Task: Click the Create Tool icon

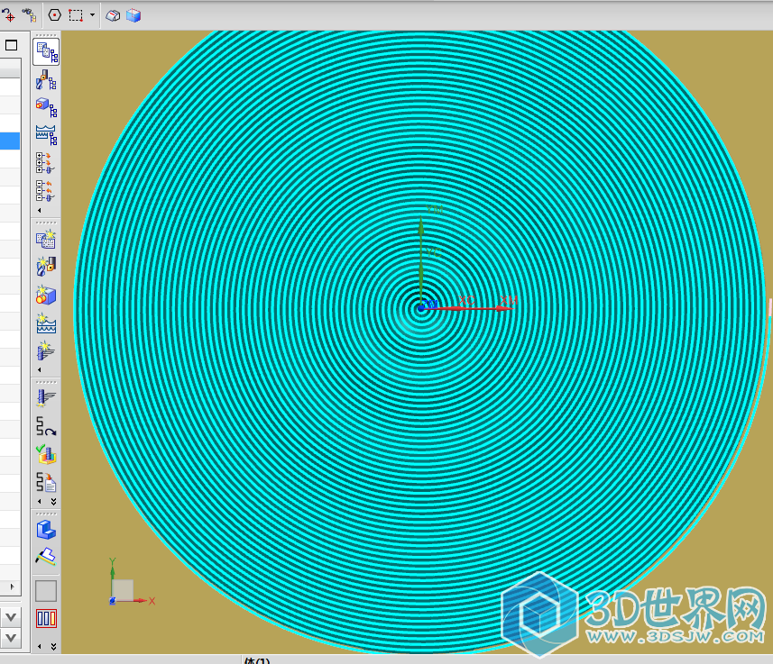Action: click(46, 267)
